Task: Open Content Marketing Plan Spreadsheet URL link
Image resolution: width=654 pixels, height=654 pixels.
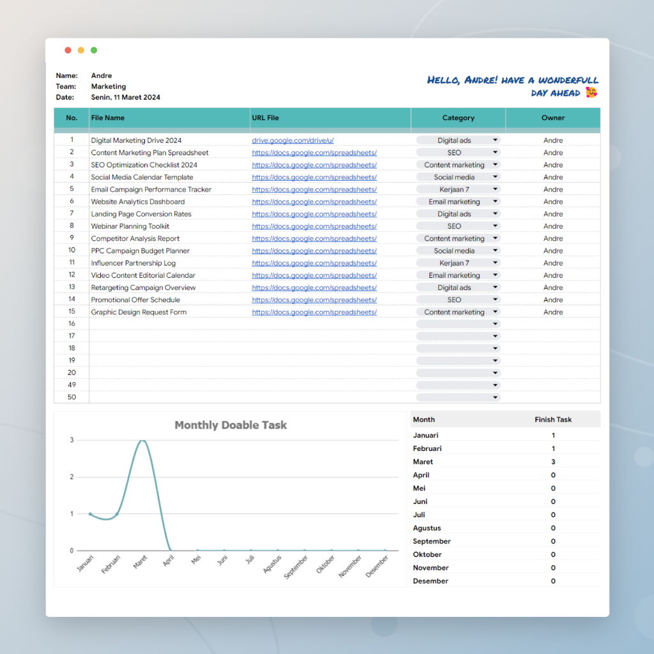Action: [x=314, y=153]
